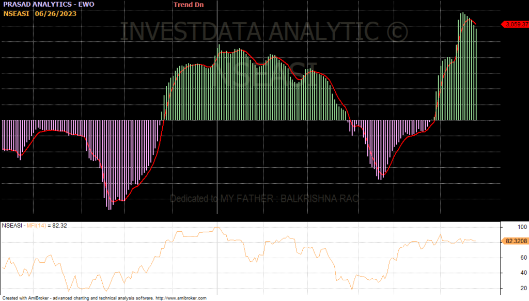
Task: Click the highest peak of the MFI line
Action: (x=217, y=227)
